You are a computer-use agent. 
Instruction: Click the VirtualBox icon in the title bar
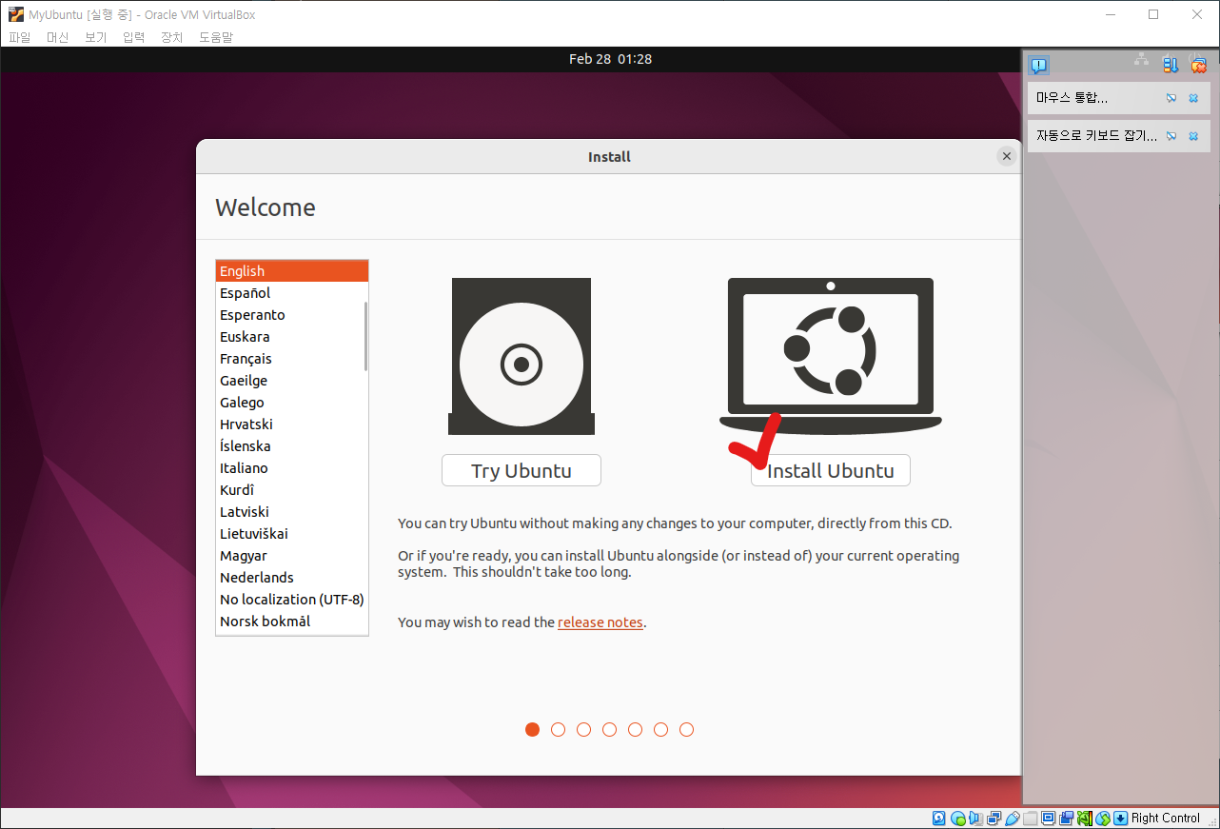point(16,14)
